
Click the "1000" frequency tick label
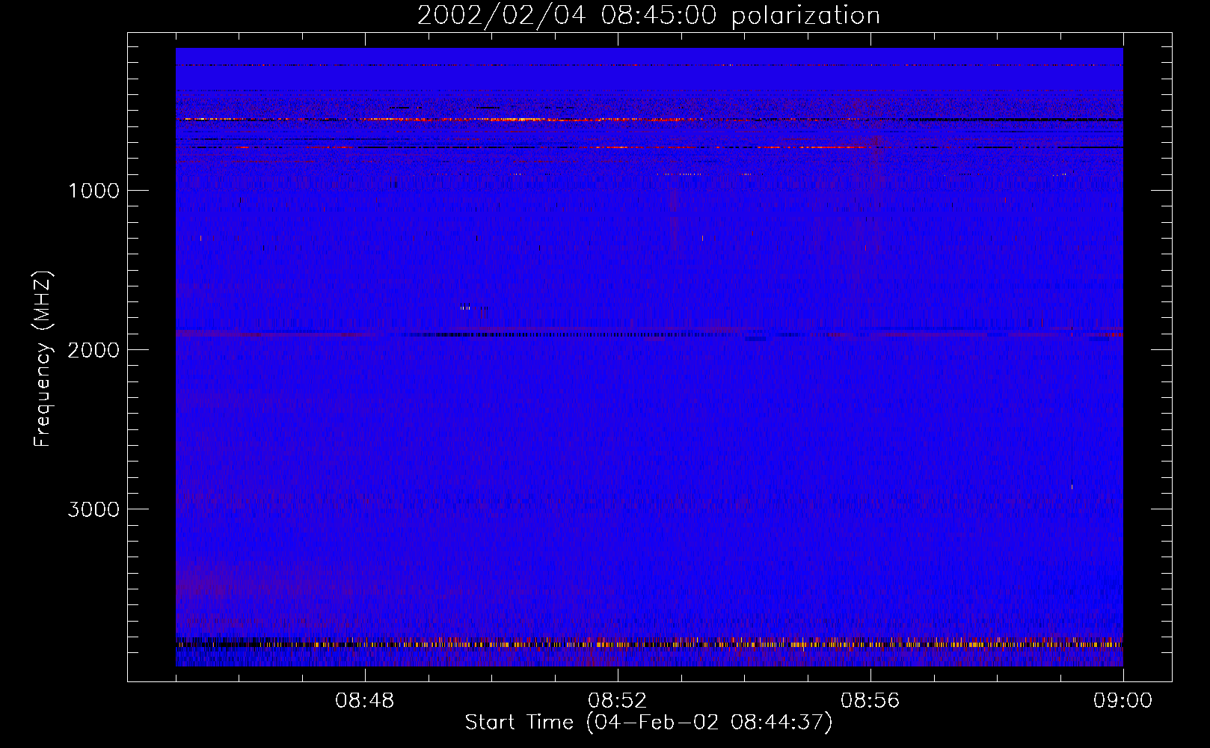pos(93,191)
